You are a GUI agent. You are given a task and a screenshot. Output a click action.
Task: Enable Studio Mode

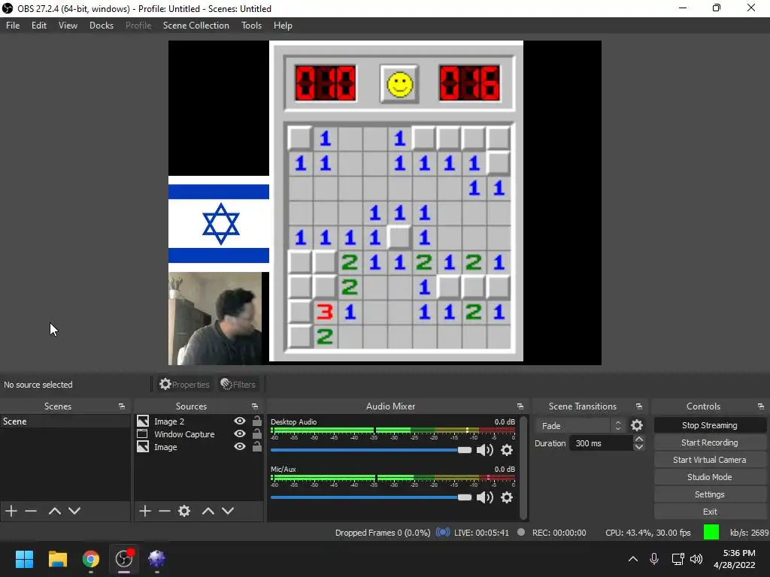point(710,477)
